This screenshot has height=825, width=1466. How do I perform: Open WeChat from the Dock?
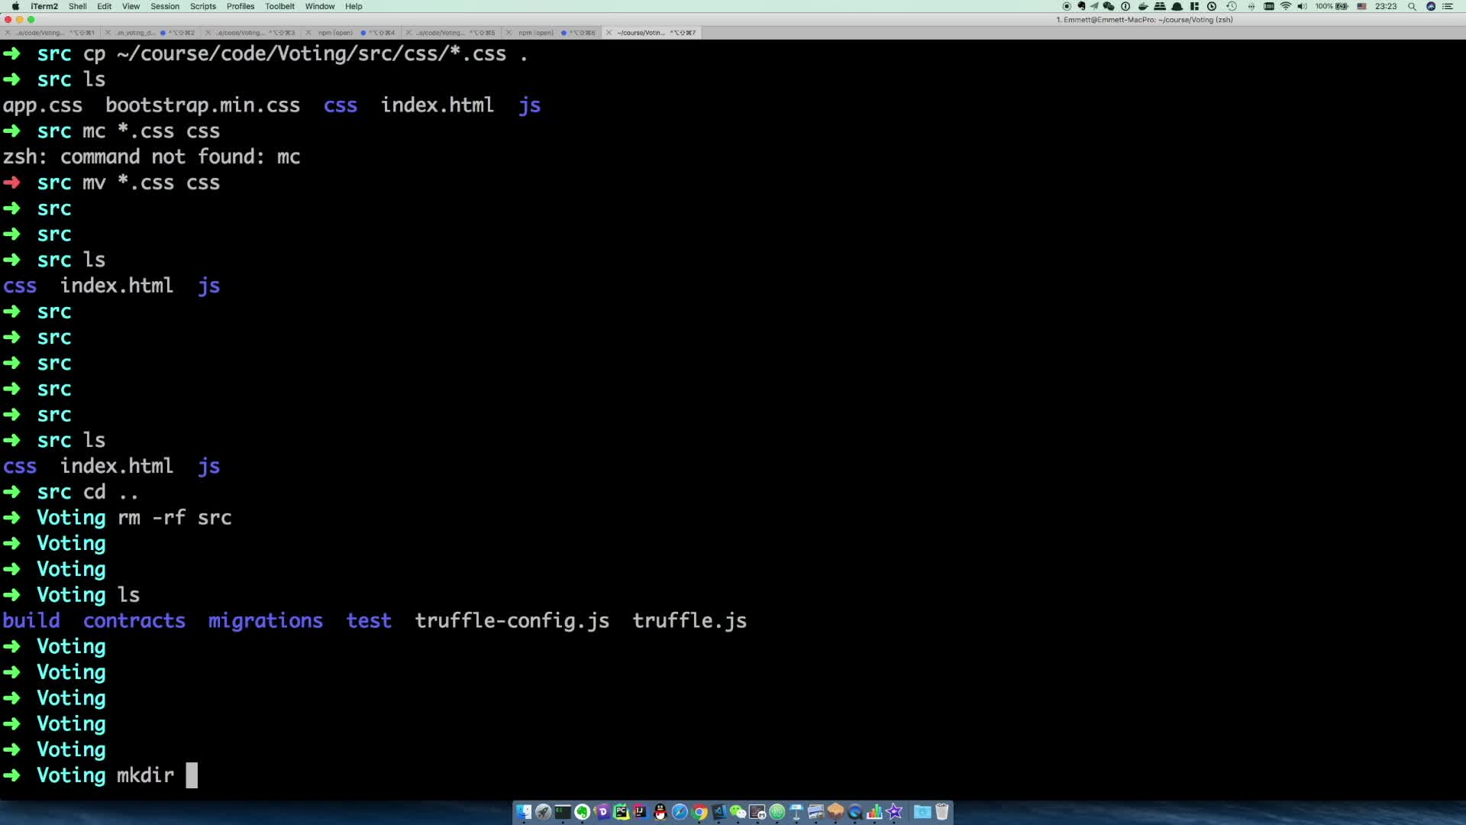(738, 811)
